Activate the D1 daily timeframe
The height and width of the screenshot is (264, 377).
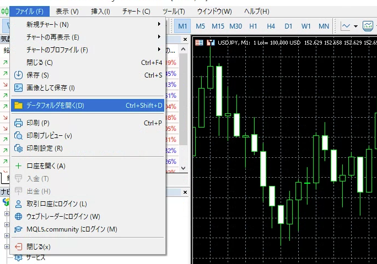click(x=288, y=26)
